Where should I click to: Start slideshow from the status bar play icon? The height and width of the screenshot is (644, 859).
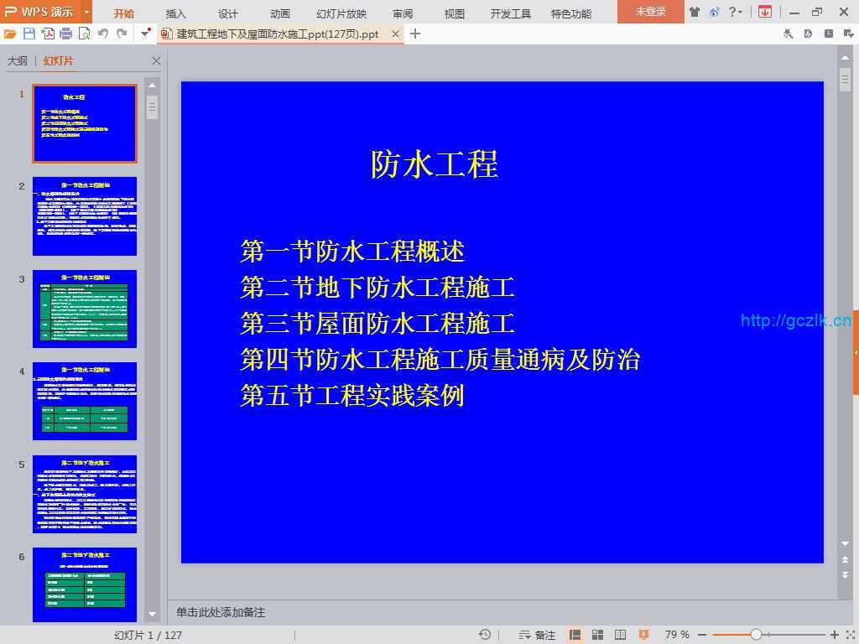[643, 635]
